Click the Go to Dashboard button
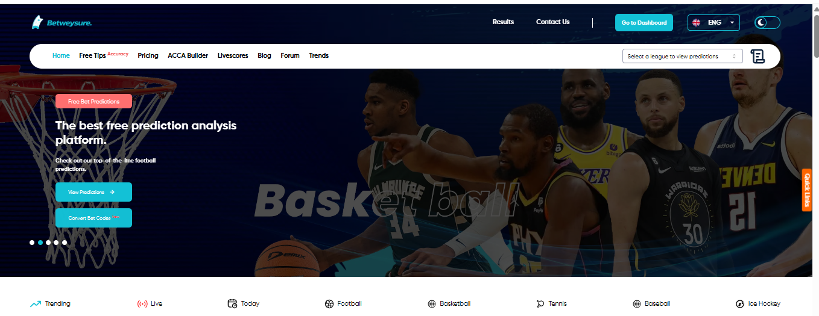The height and width of the screenshot is (316, 819). pyautogui.click(x=644, y=22)
